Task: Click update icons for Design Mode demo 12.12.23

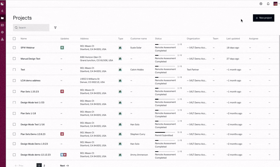Action: click(63, 155)
